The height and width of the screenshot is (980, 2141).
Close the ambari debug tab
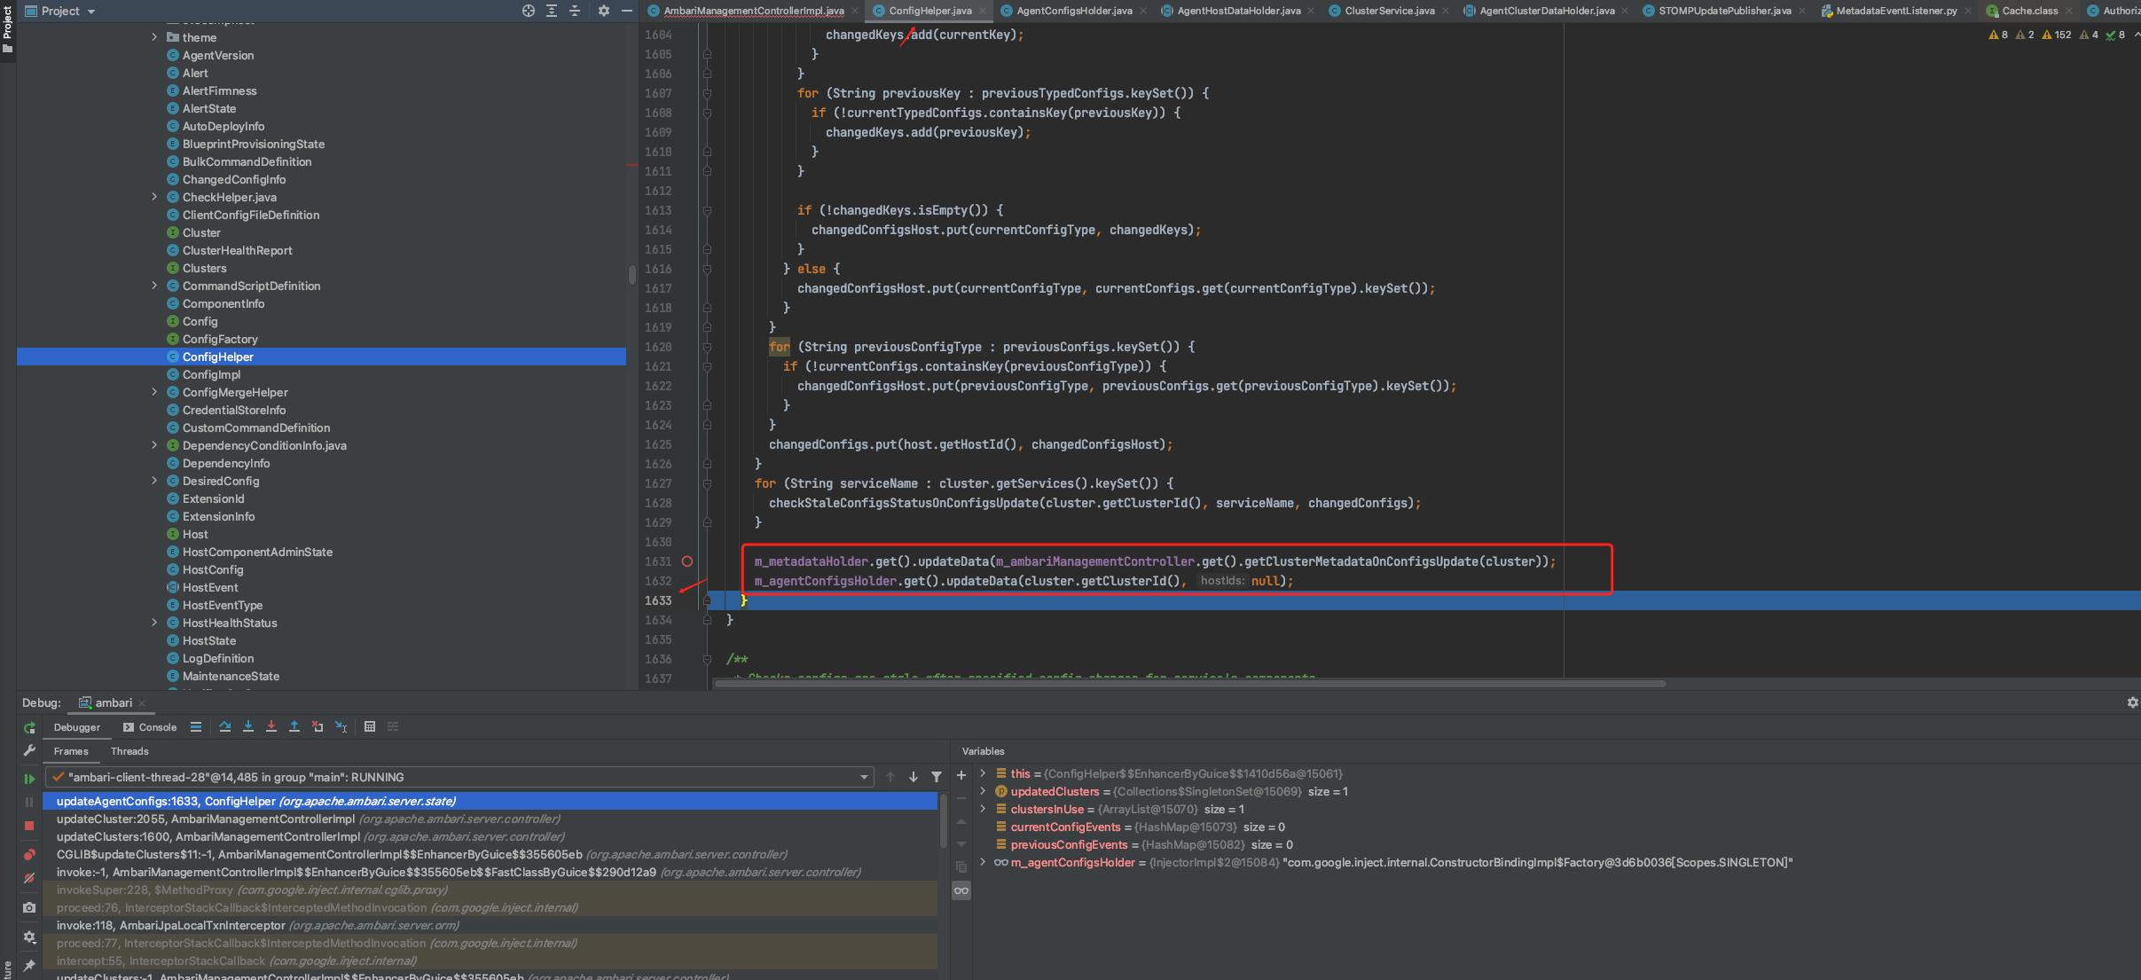click(x=142, y=703)
